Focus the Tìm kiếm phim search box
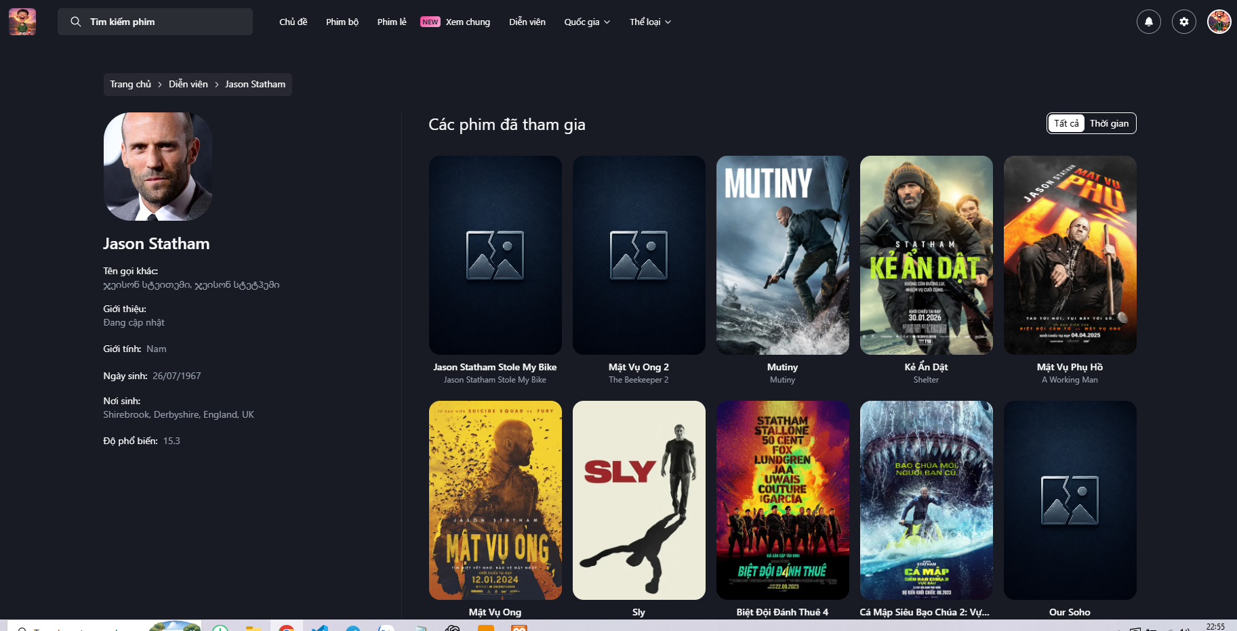This screenshot has height=631, width=1237. pyautogui.click(x=155, y=22)
